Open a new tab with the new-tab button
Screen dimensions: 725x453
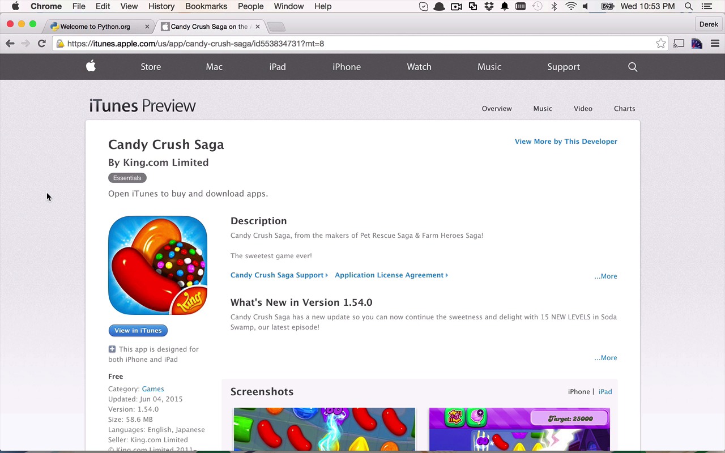[x=276, y=27]
